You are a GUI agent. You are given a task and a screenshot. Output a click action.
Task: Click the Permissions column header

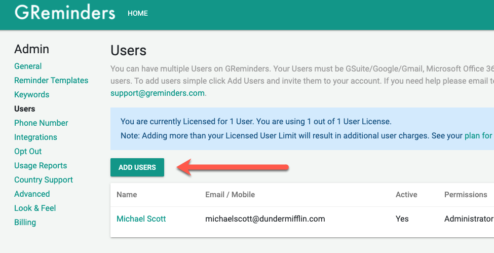point(466,195)
